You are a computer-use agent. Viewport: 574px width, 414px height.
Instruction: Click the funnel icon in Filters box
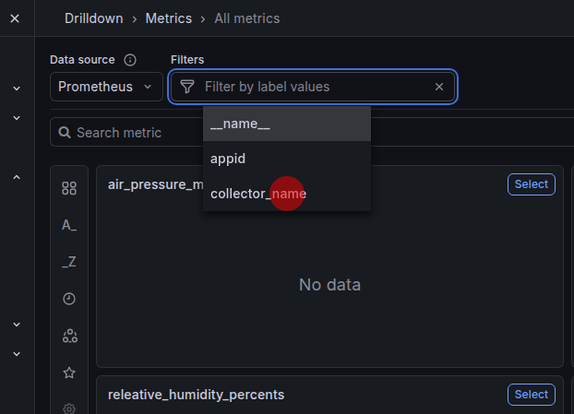point(187,87)
